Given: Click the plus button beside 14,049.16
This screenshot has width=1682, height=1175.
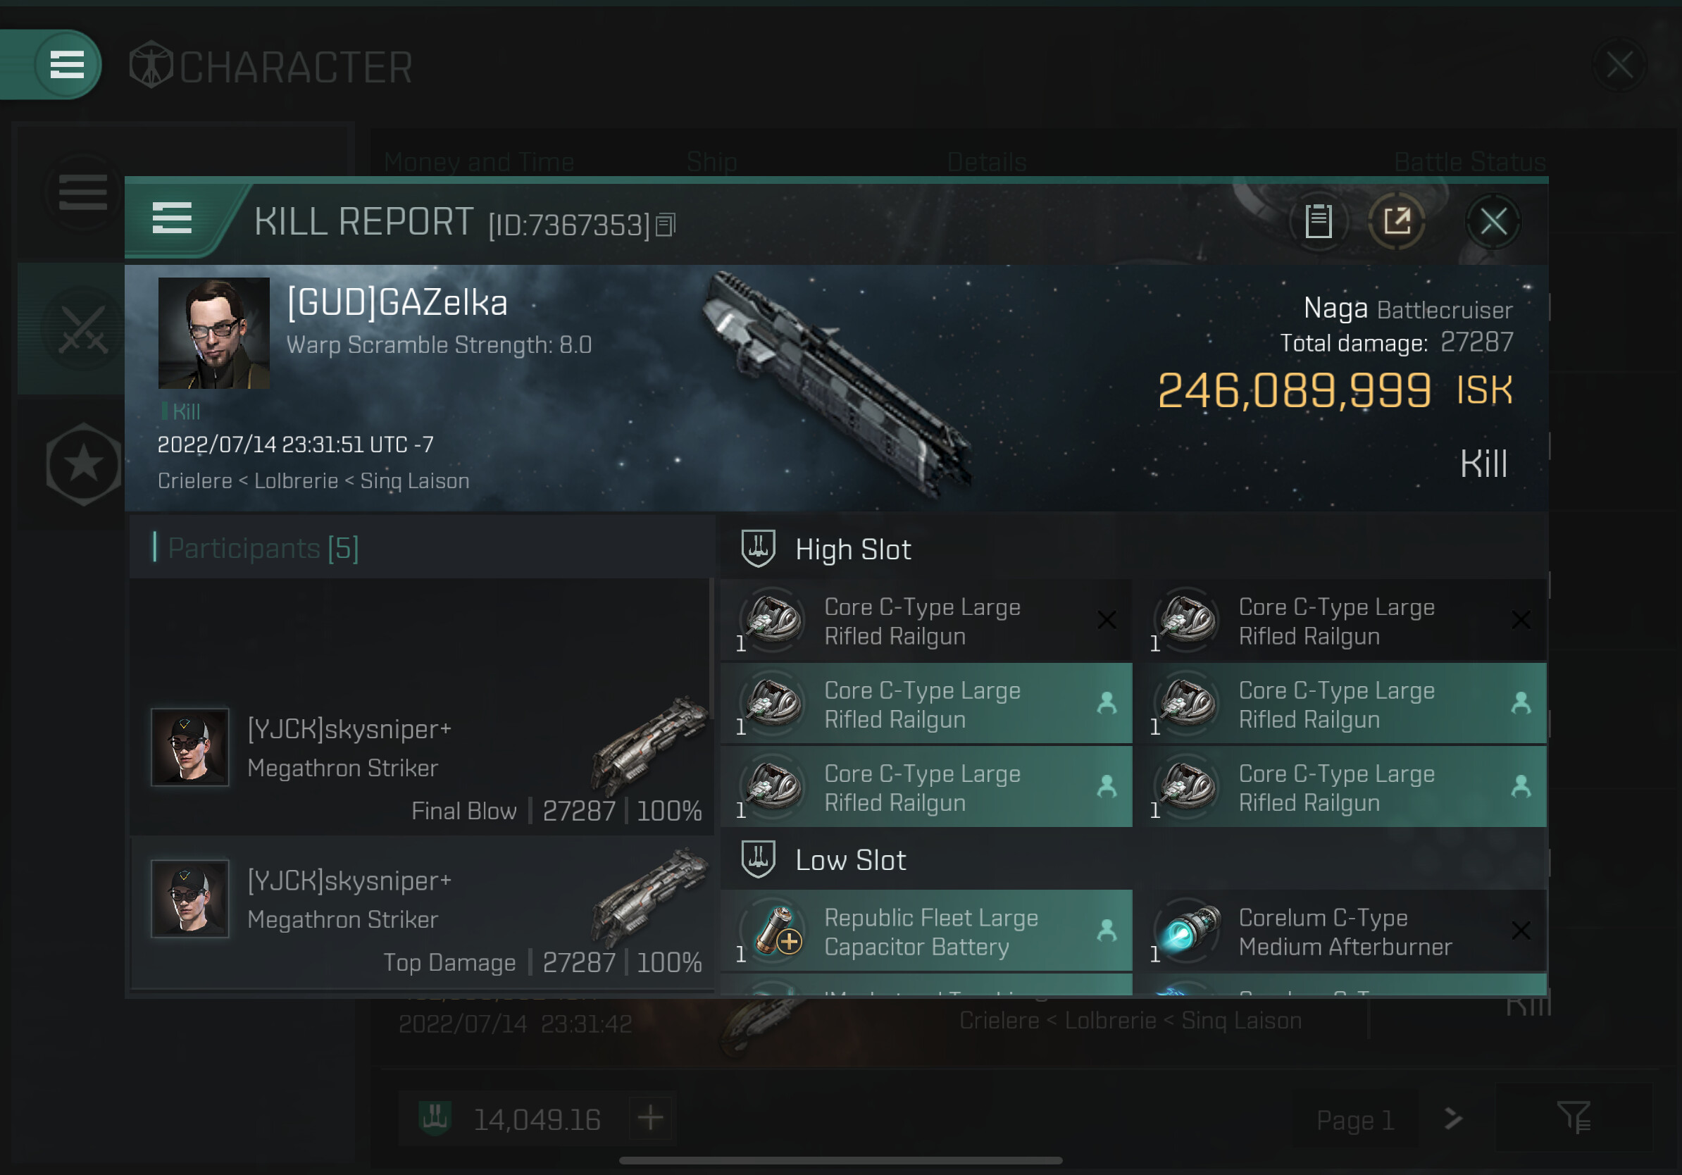Looking at the screenshot, I should [651, 1119].
